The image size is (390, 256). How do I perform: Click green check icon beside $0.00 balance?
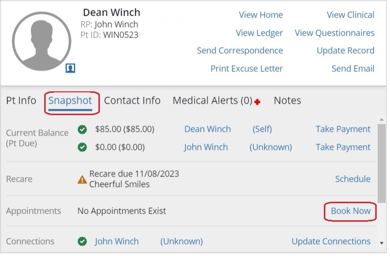click(82, 148)
